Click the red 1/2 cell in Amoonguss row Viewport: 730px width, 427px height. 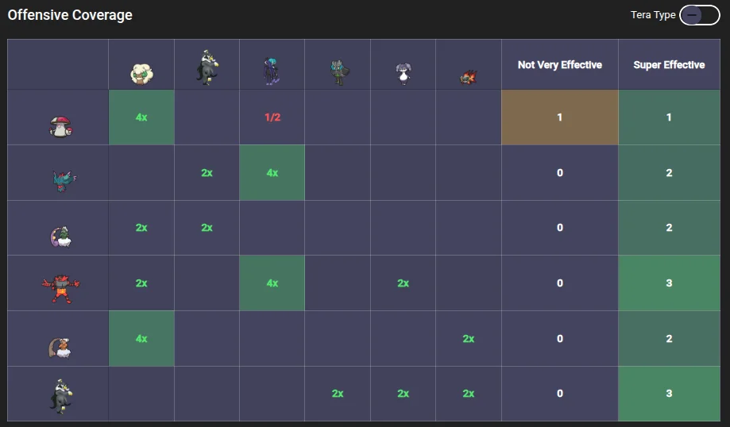point(272,117)
